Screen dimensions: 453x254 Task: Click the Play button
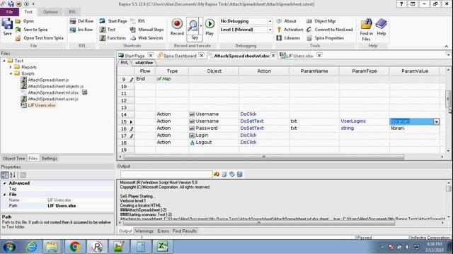pyautogui.click(x=210, y=27)
